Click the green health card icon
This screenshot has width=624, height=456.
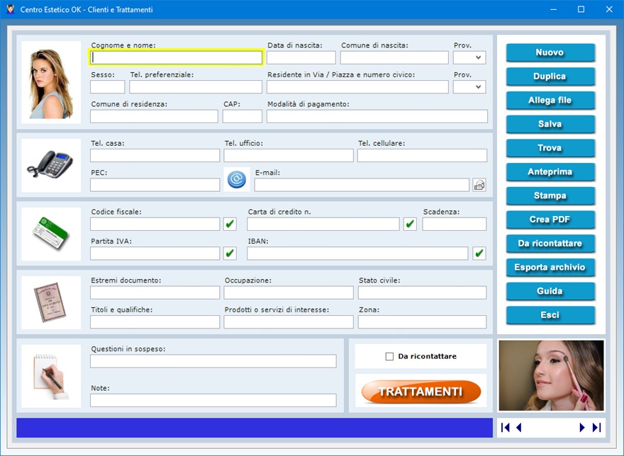point(50,234)
